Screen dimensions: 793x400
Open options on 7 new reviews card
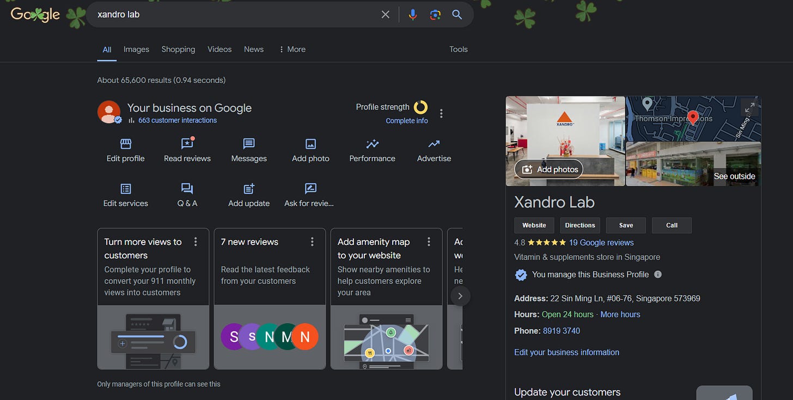point(312,242)
